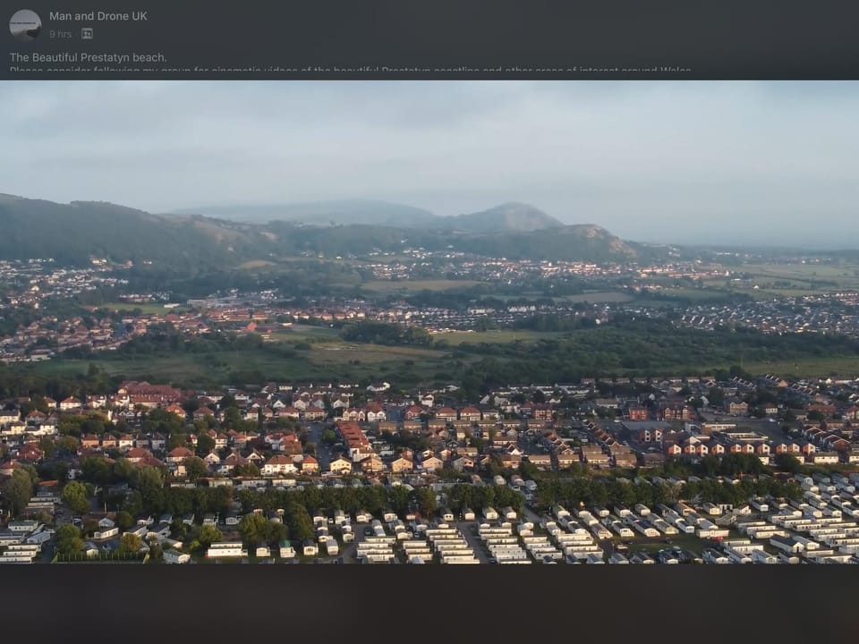This screenshot has height=644, width=859.
Task: Click the center of the drone video
Action: click(x=429, y=322)
